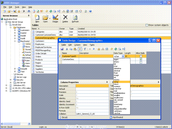Click Save icon in Table Design toolbar

click(62, 49)
